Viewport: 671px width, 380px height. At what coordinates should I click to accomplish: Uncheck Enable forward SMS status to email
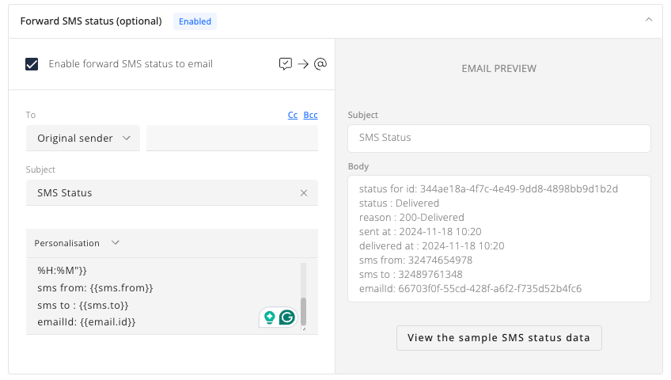pos(32,64)
